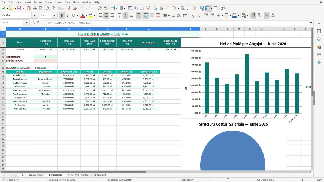Switch to Setari_TVA_Impozite sheet tab

point(78,175)
